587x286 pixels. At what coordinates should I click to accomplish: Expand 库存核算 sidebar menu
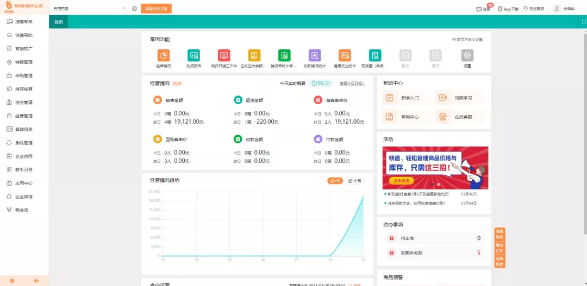point(24,89)
